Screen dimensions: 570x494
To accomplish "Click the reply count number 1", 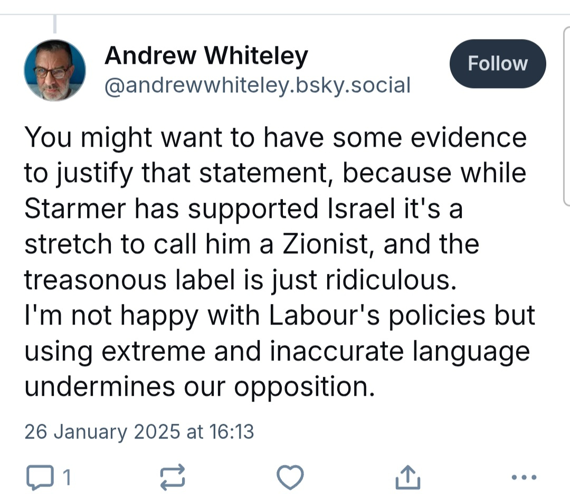I will tap(66, 478).
